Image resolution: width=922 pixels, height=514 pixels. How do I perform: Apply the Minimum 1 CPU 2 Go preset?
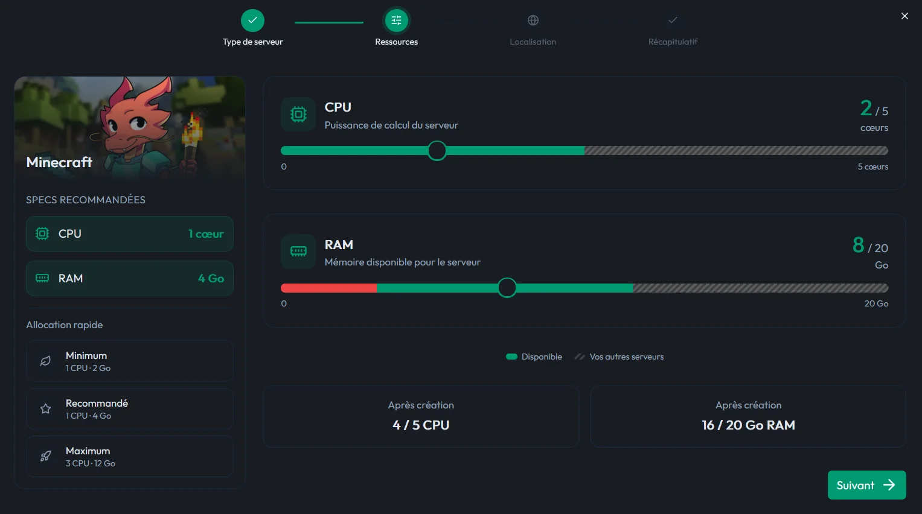click(130, 361)
